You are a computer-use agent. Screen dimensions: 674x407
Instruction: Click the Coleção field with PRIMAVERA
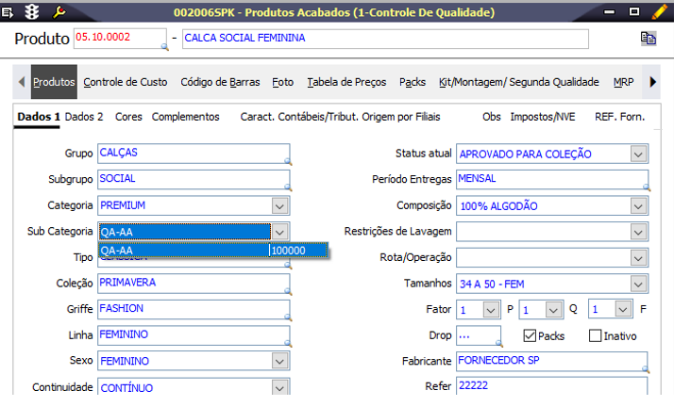[194, 284]
